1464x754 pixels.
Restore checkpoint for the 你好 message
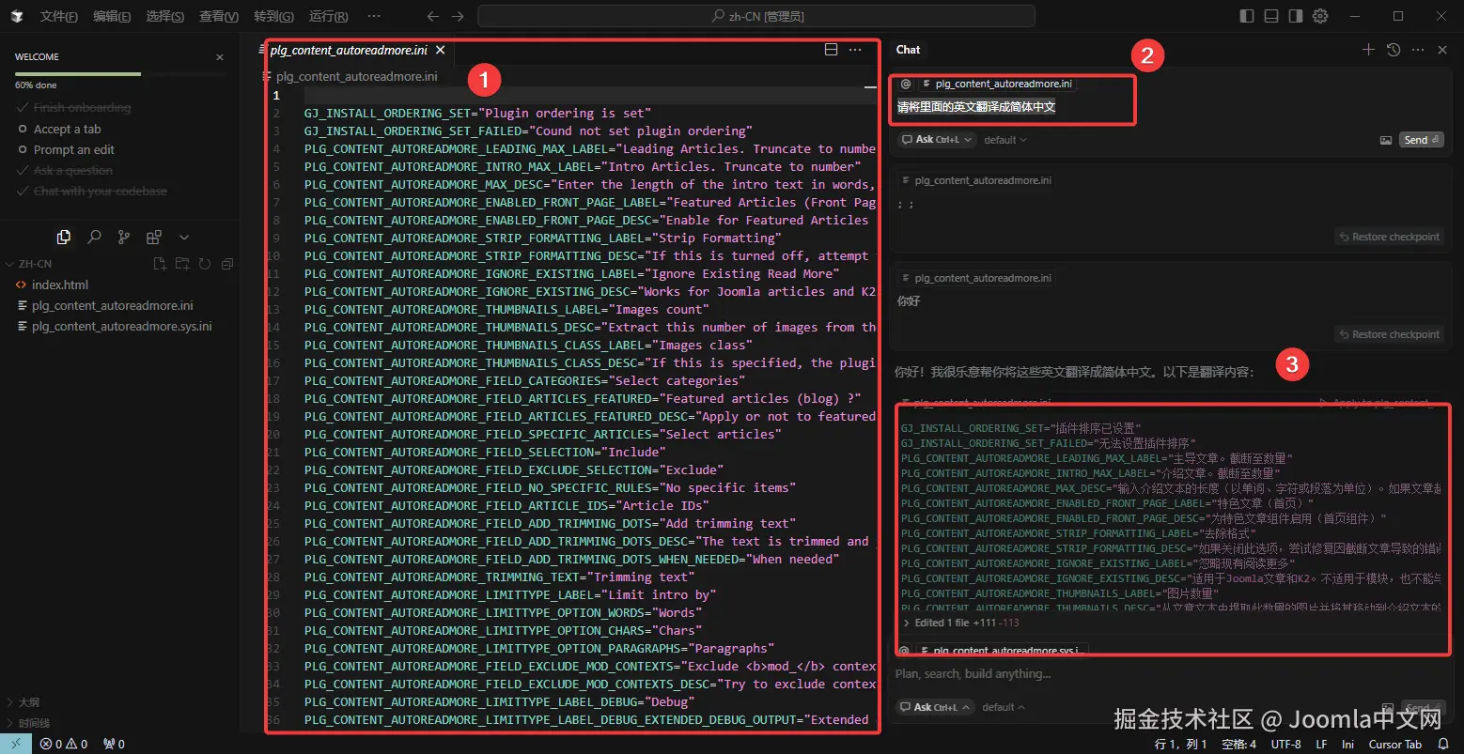click(x=1388, y=334)
